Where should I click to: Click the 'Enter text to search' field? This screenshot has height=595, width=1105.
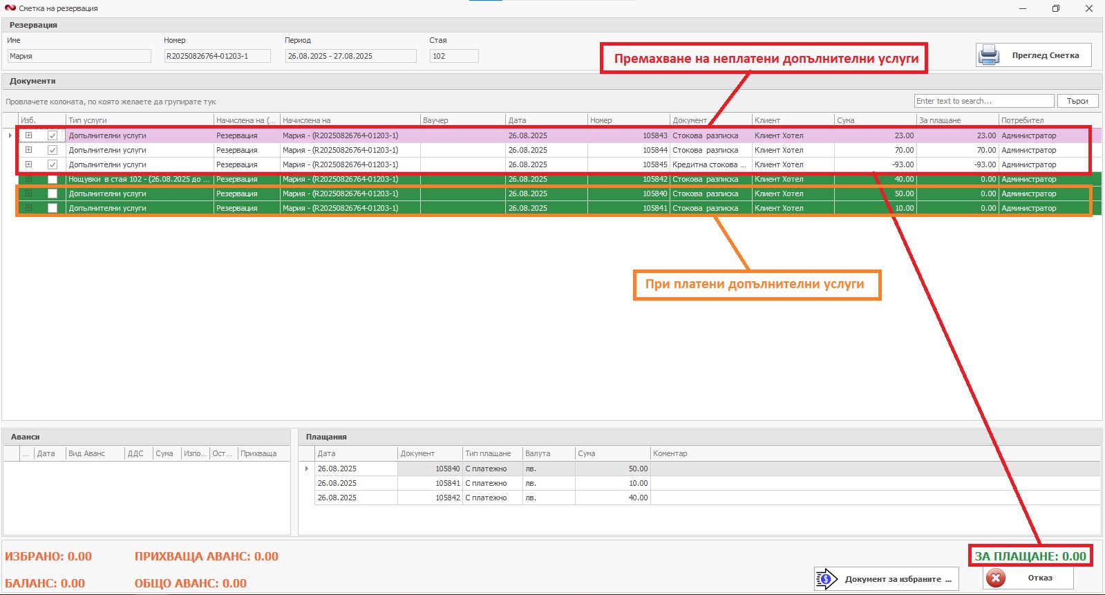983,101
